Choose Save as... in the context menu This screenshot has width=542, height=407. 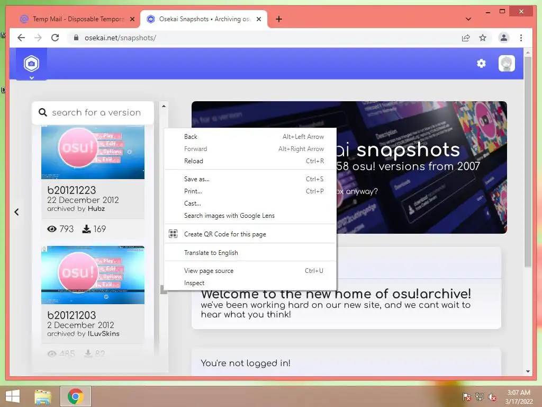point(250,179)
